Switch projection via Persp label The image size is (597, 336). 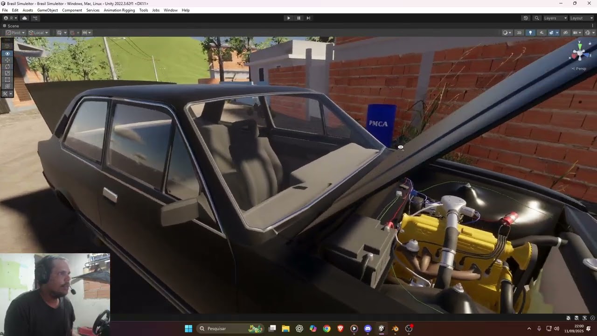pyautogui.click(x=581, y=69)
